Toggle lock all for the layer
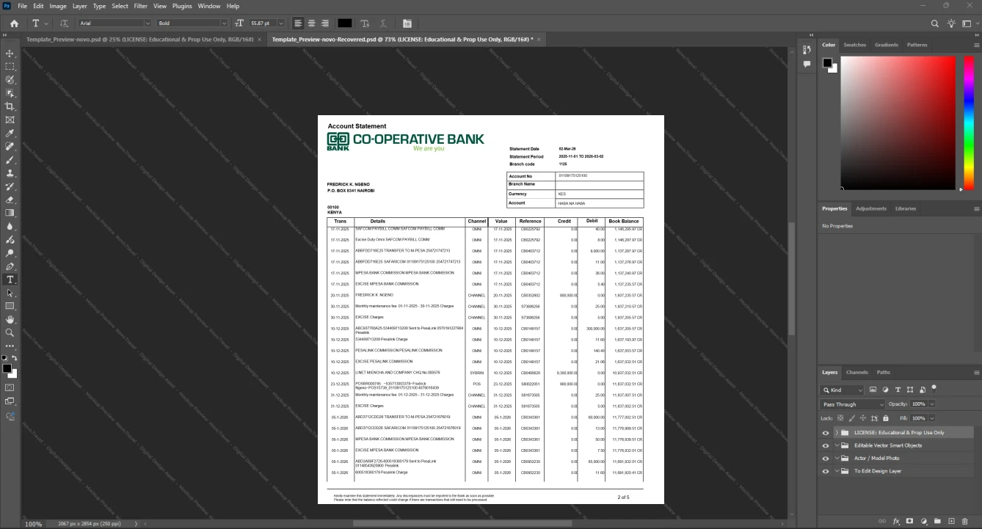The image size is (982, 529). tap(886, 417)
